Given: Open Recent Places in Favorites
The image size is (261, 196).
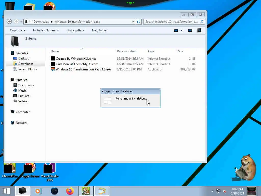Looking at the screenshot, I should (x=28, y=69).
